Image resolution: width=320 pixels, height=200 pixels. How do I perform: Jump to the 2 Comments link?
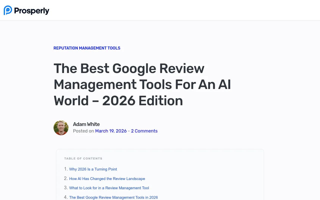coord(144,131)
